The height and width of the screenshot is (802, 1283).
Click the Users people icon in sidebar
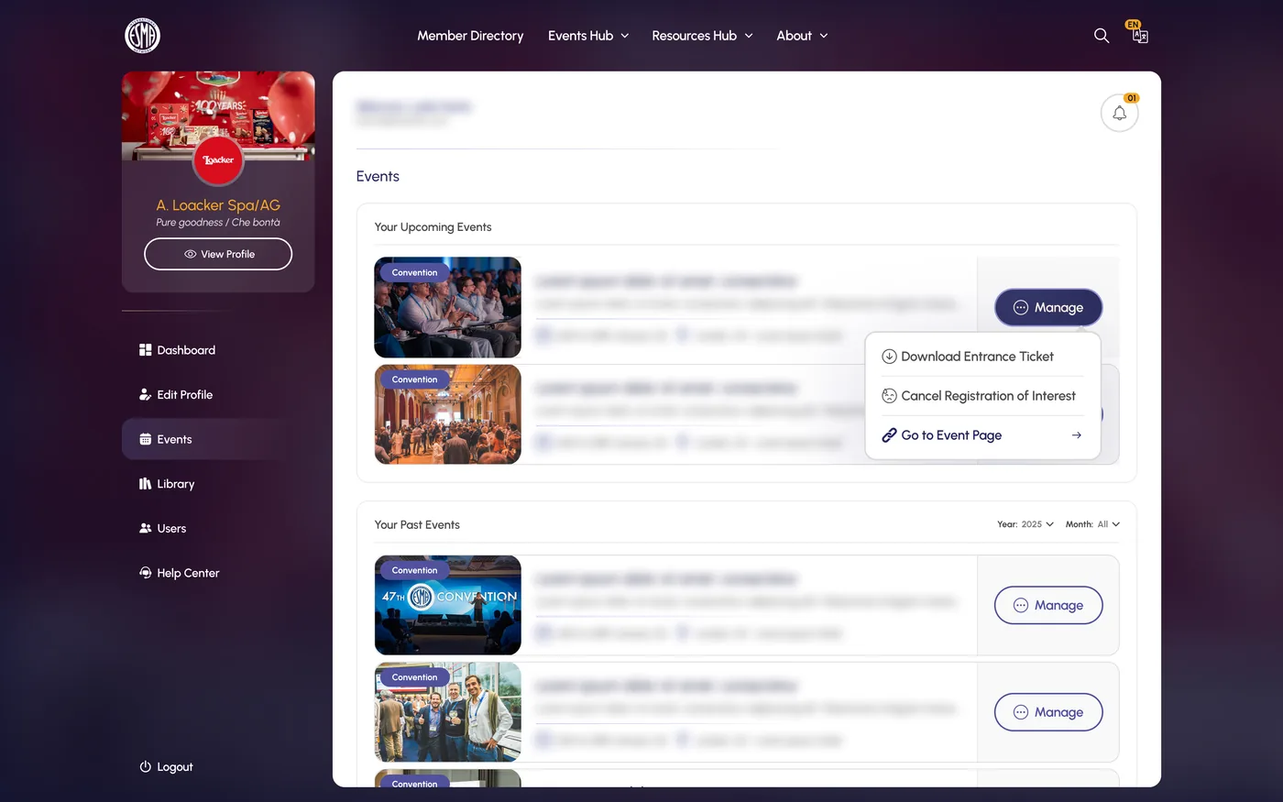(145, 528)
